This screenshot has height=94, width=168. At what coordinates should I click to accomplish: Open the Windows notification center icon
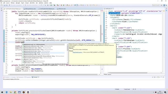coord(165,92)
